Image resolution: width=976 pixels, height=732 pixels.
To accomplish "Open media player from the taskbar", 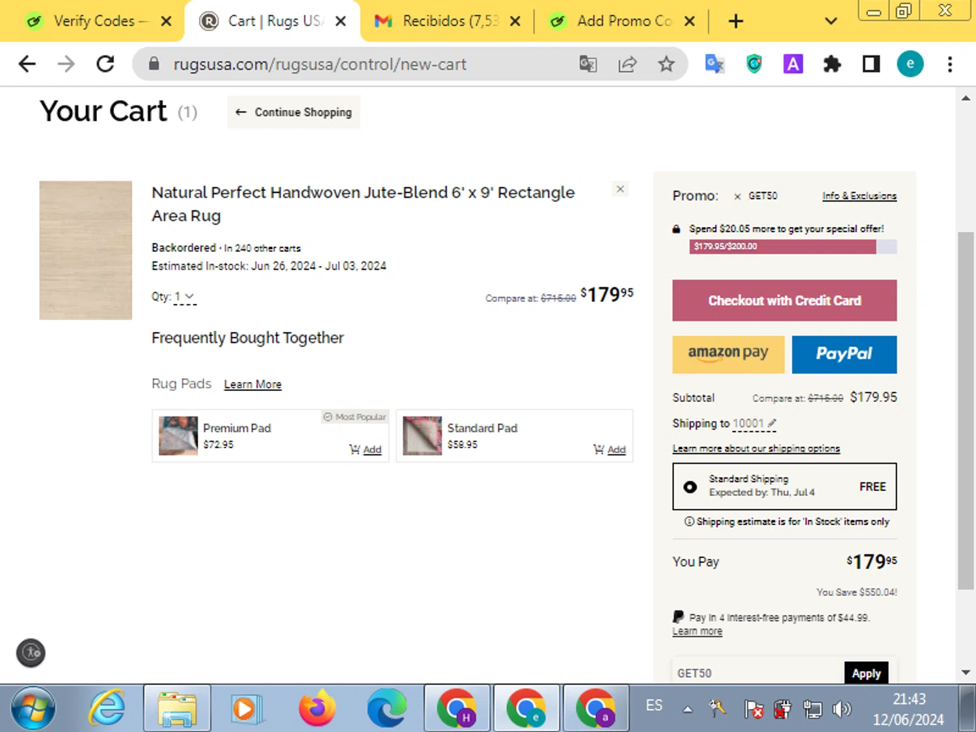I will click(247, 708).
